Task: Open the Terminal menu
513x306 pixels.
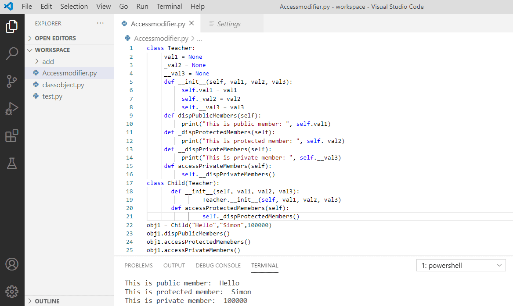Action: coord(169,6)
